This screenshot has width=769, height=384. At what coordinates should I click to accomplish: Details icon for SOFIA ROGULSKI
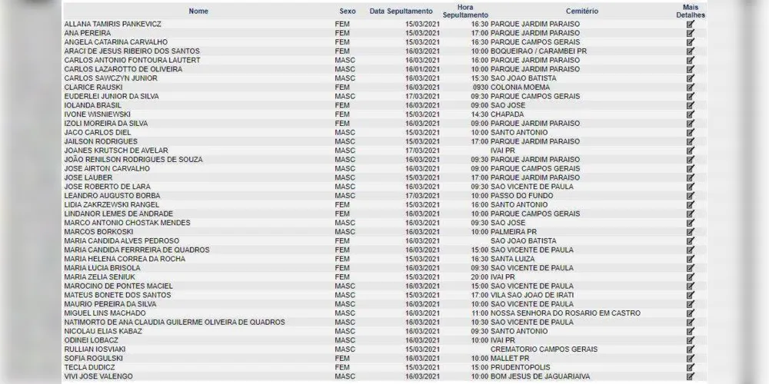[x=691, y=359]
